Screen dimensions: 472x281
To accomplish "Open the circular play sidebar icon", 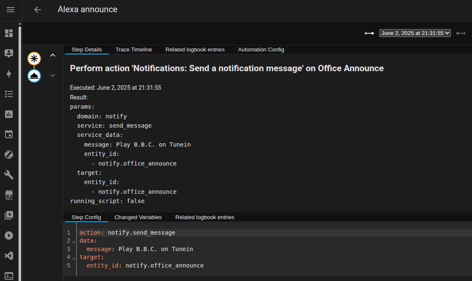I will 9,236.
